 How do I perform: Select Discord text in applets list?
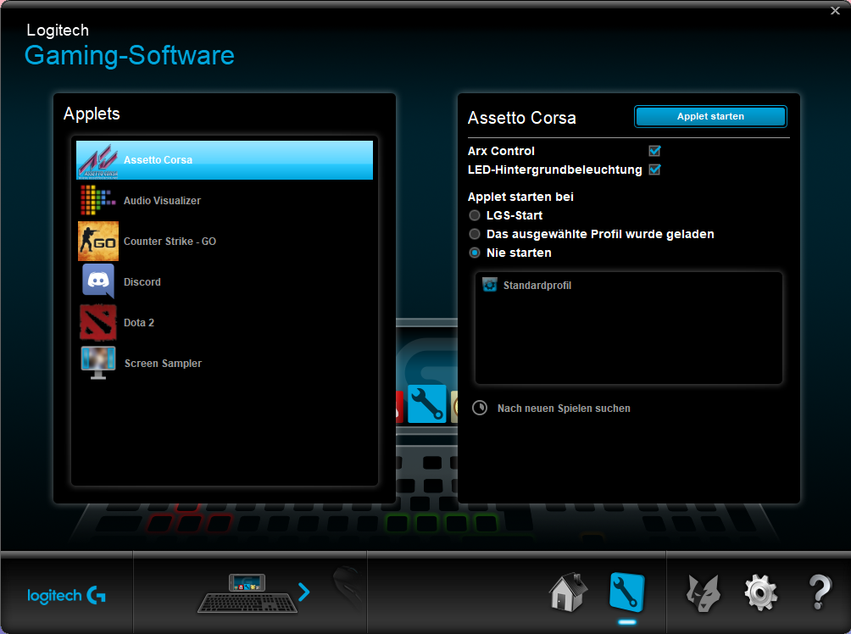(x=142, y=282)
